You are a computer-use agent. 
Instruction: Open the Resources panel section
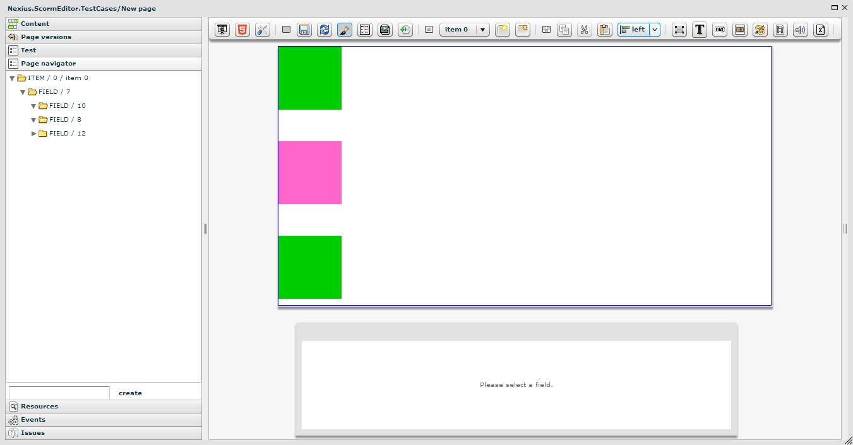pos(39,407)
